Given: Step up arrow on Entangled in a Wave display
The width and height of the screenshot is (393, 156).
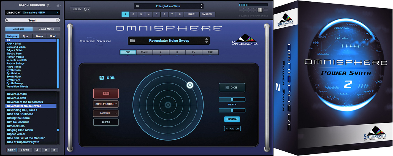Looking at the screenshot, I should pos(201,5).
